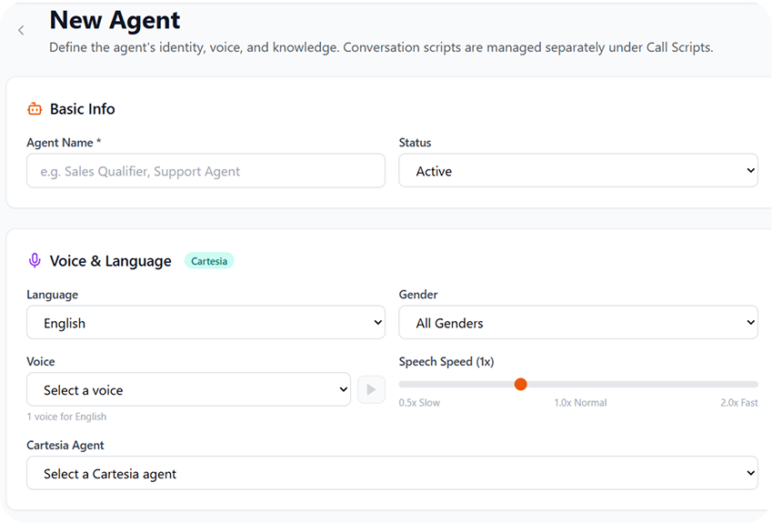Click the 1.0x Normal slider label
This screenshot has height=523, width=772.
click(580, 403)
